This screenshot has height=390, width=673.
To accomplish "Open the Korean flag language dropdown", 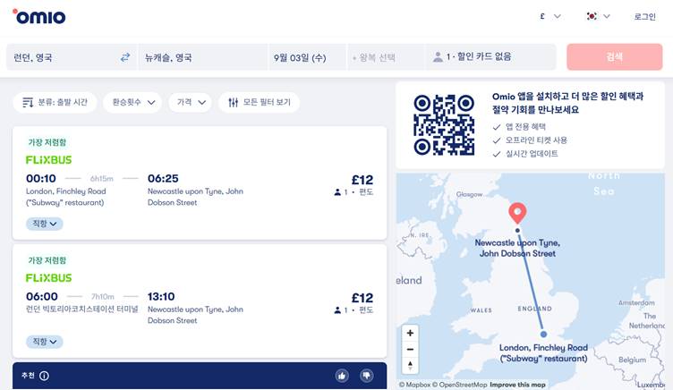I will click(x=599, y=16).
